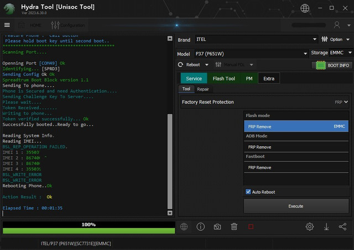Click the red stop icon
The height and width of the screenshot is (250, 354).
[x=251, y=227]
